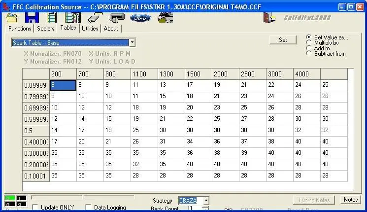Switch to the Functions tab

(20, 29)
